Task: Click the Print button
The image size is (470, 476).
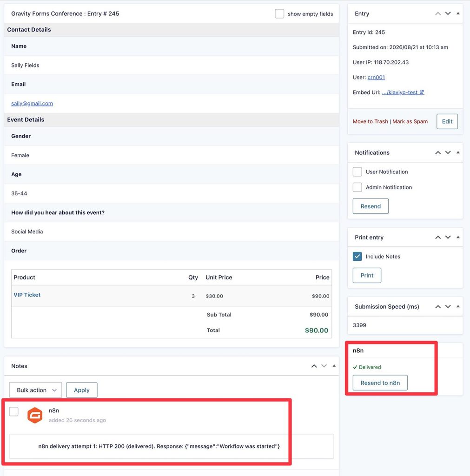Action: click(367, 275)
